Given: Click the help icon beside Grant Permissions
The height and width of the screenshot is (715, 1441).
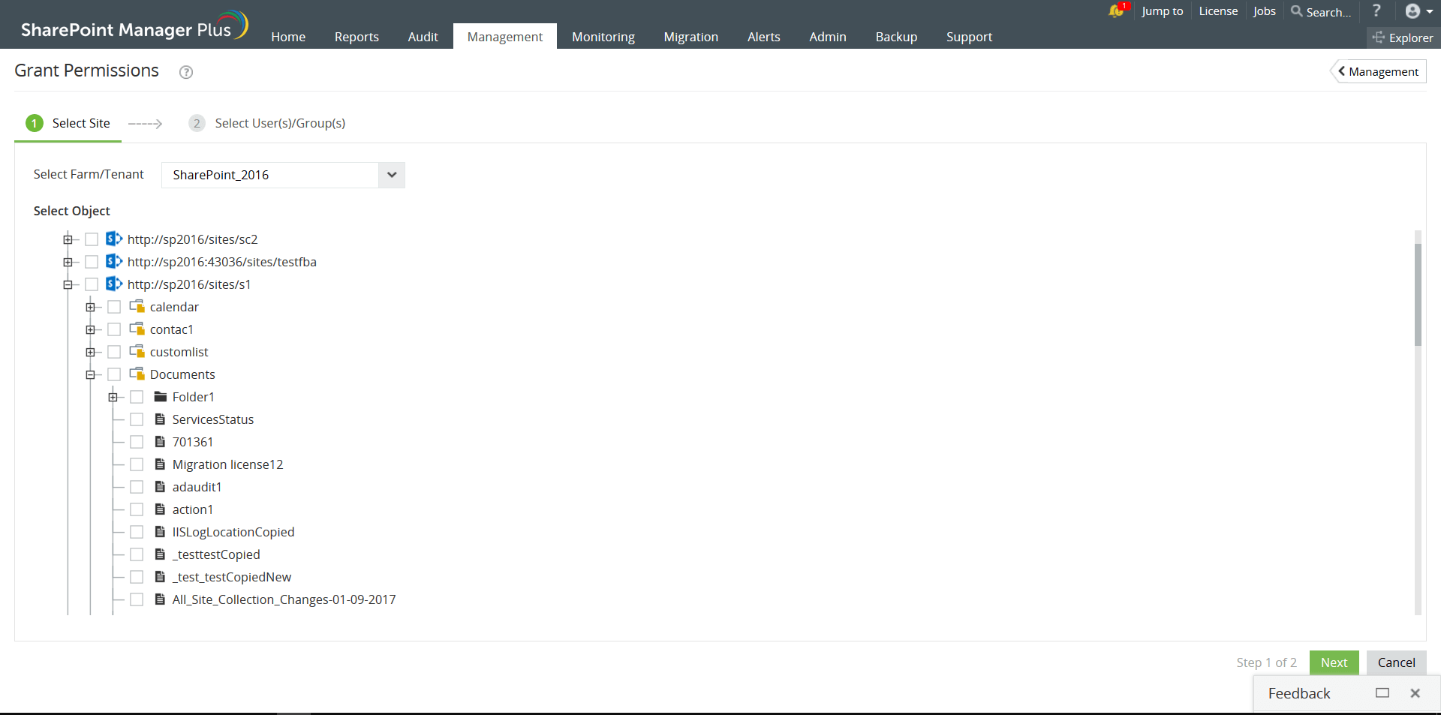Looking at the screenshot, I should 185,72.
